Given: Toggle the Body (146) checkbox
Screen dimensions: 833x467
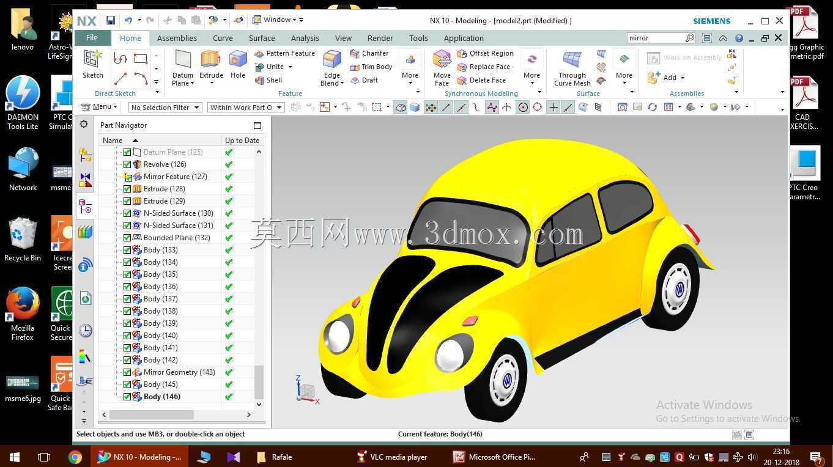Looking at the screenshot, I should point(127,397).
